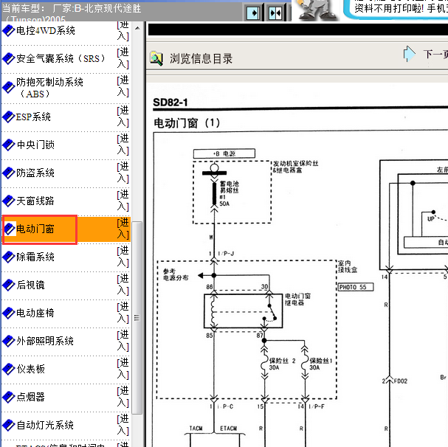Viewport: 448px width, 447px height.
Task: Select 外部照明系统 entry
Action: (x=45, y=341)
